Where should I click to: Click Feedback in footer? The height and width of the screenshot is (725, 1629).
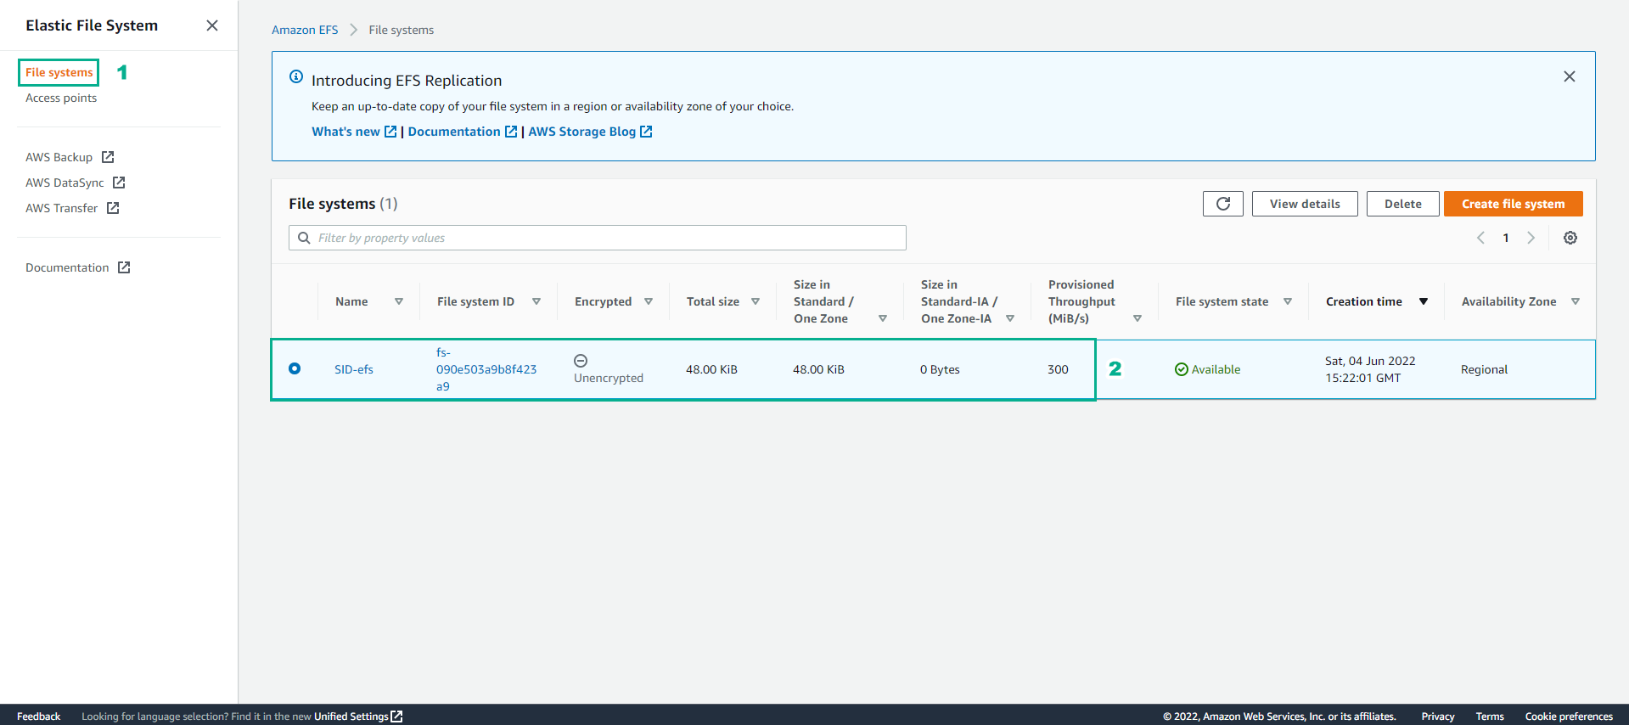click(x=38, y=717)
